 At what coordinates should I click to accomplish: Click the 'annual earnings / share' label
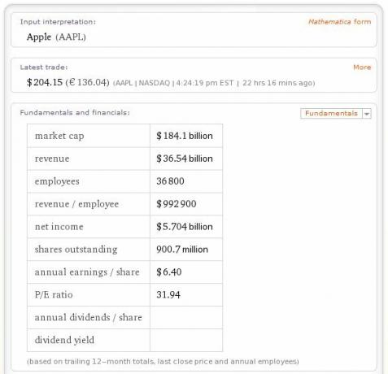point(87,272)
